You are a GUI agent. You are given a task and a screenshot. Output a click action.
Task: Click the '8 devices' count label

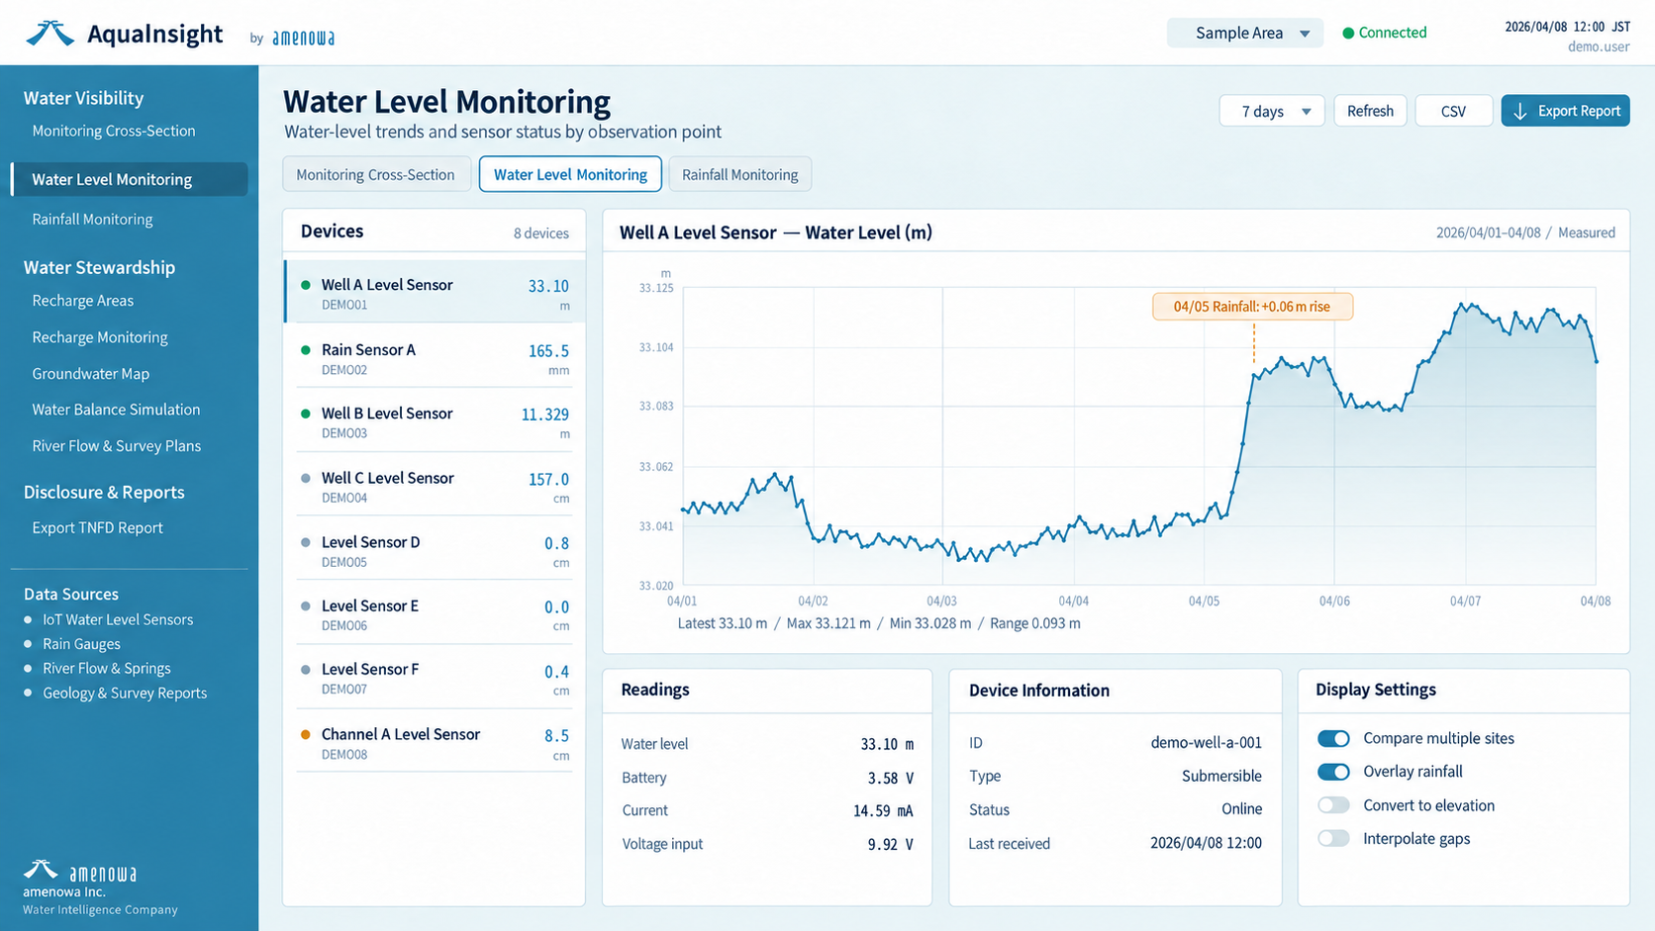point(540,233)
